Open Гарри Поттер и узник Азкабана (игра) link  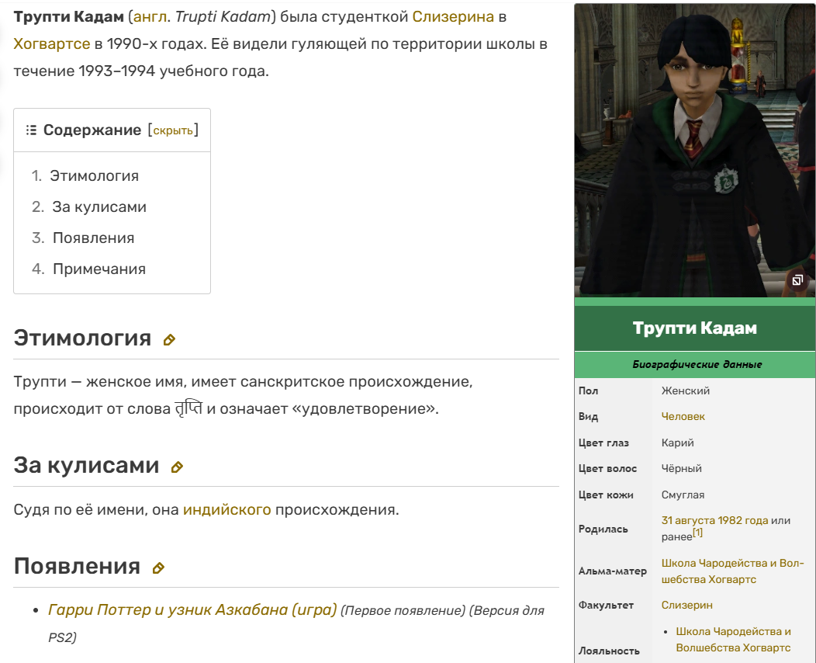192,609
